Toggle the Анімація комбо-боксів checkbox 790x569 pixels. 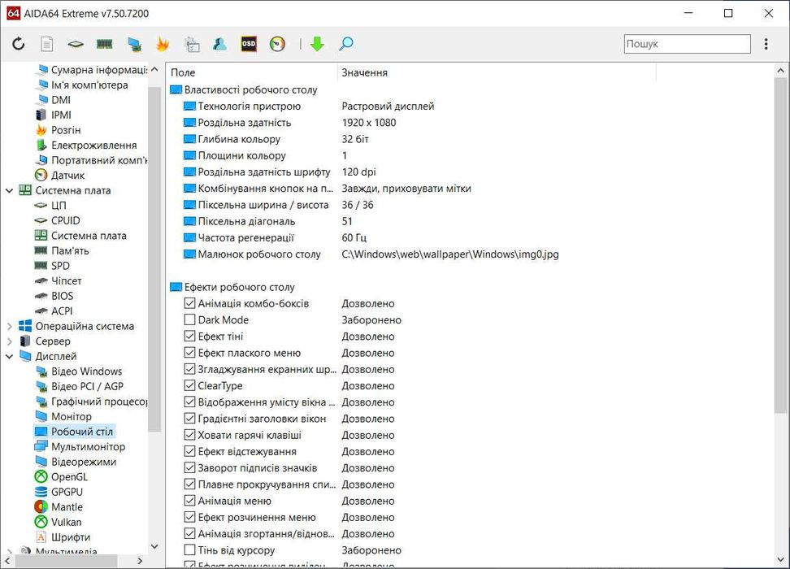[189, 303]
